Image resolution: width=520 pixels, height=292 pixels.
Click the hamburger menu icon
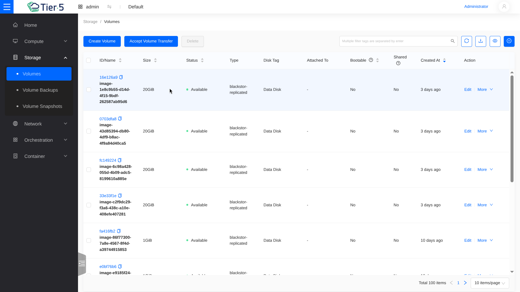7,7
